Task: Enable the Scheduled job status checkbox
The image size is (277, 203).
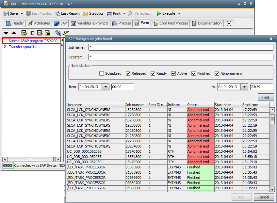Action: (101, 73)
